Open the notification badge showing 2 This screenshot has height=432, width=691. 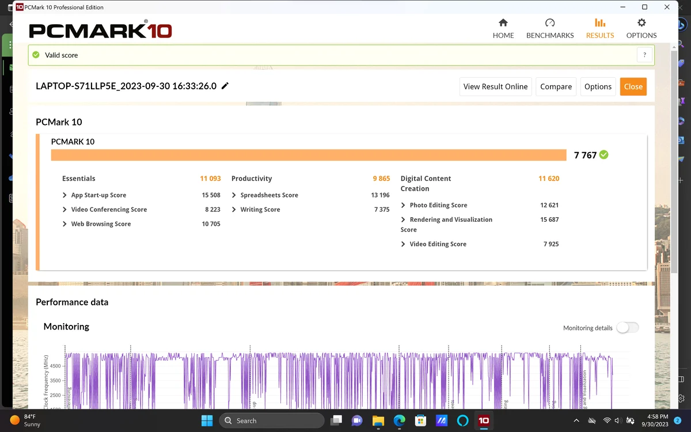click(678, 420)
